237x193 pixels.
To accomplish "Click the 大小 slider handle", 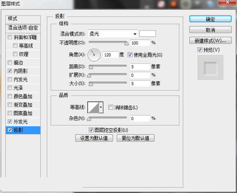I will [x=91, y=84].
